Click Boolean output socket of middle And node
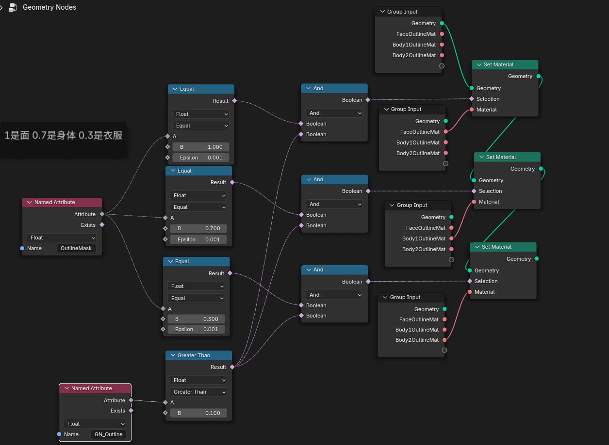The height and width of the screenshot is (445, 609). (367, 191)
